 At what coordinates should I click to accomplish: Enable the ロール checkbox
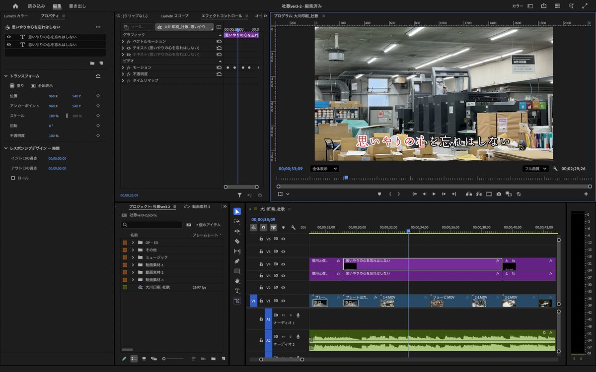click(x=13, y=178)
